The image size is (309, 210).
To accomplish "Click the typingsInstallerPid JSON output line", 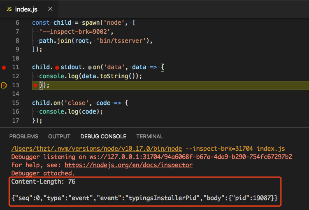I will click(144, 198).
